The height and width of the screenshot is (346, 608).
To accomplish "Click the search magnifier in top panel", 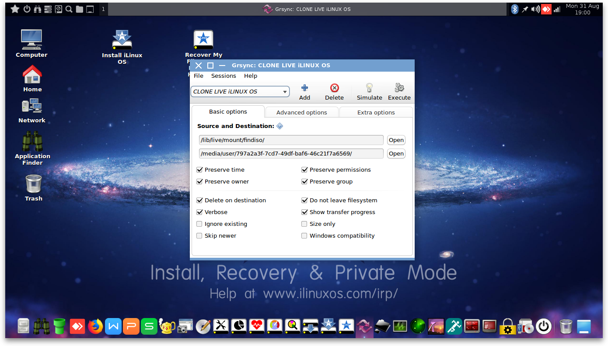I will click(69, 9).
